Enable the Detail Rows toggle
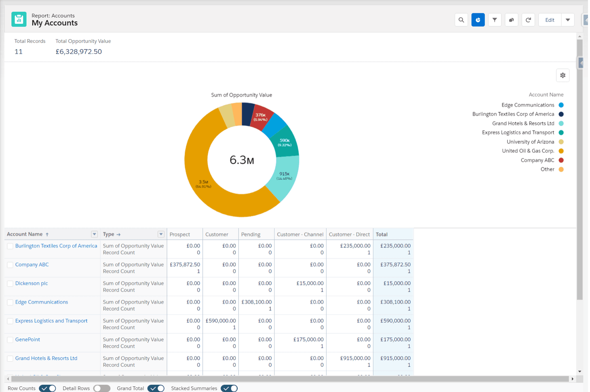This screenshot has width=590, height=392. coord(102,388)
